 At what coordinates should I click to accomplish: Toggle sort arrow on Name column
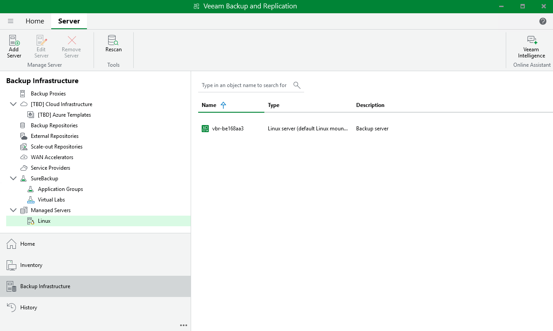pyautogui.click(x=223, y=105)
